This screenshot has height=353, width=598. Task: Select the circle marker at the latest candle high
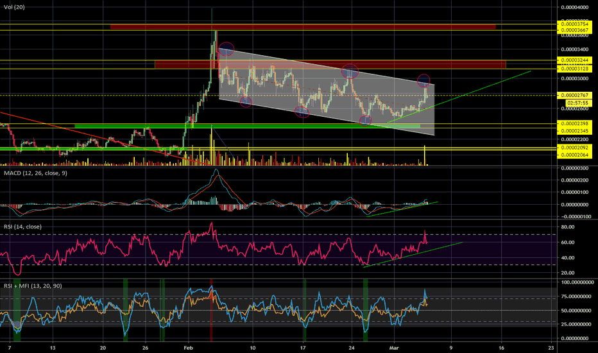423,80
